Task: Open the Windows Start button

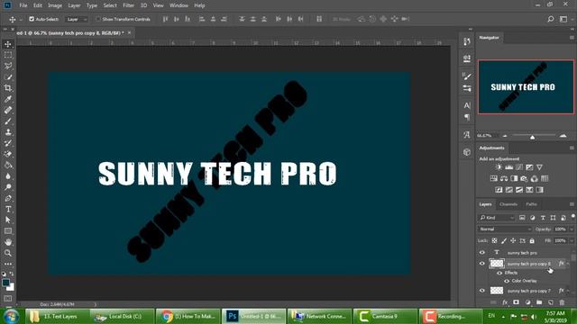Action: [x=12, y=316]
